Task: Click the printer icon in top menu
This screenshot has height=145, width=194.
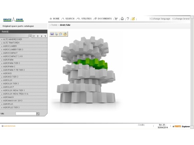Action: [122, 19]
